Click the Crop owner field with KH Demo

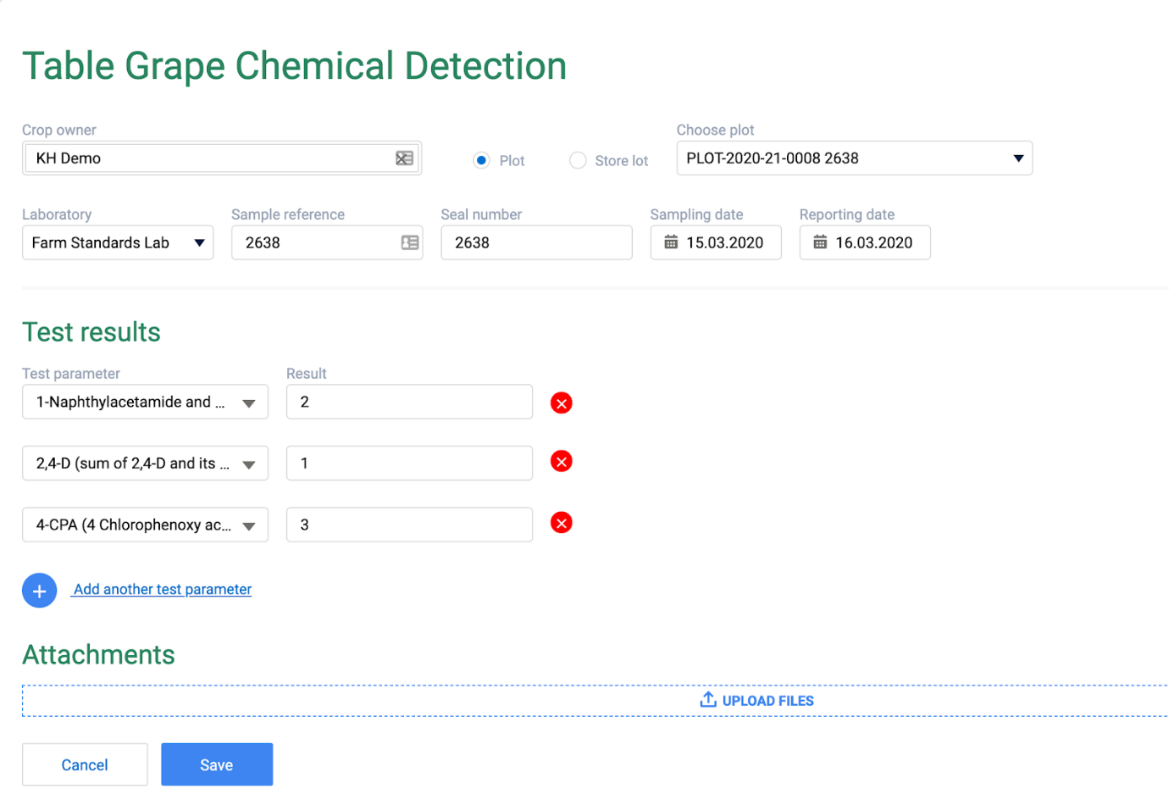(222, 158)
